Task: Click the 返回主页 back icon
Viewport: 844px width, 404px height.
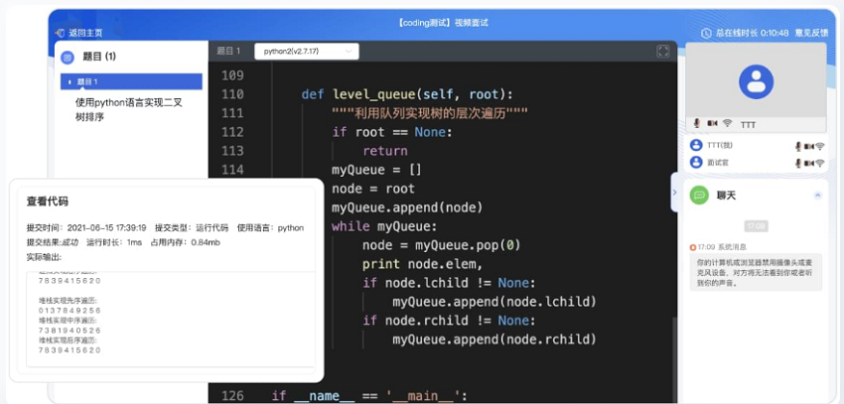Action: pos(60,33)
